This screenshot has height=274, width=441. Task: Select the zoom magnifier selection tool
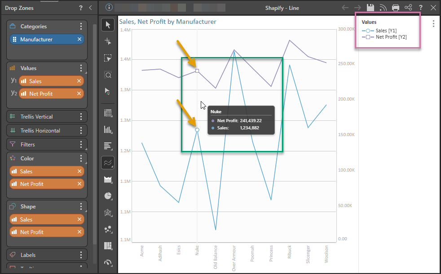tap(108, 75)
